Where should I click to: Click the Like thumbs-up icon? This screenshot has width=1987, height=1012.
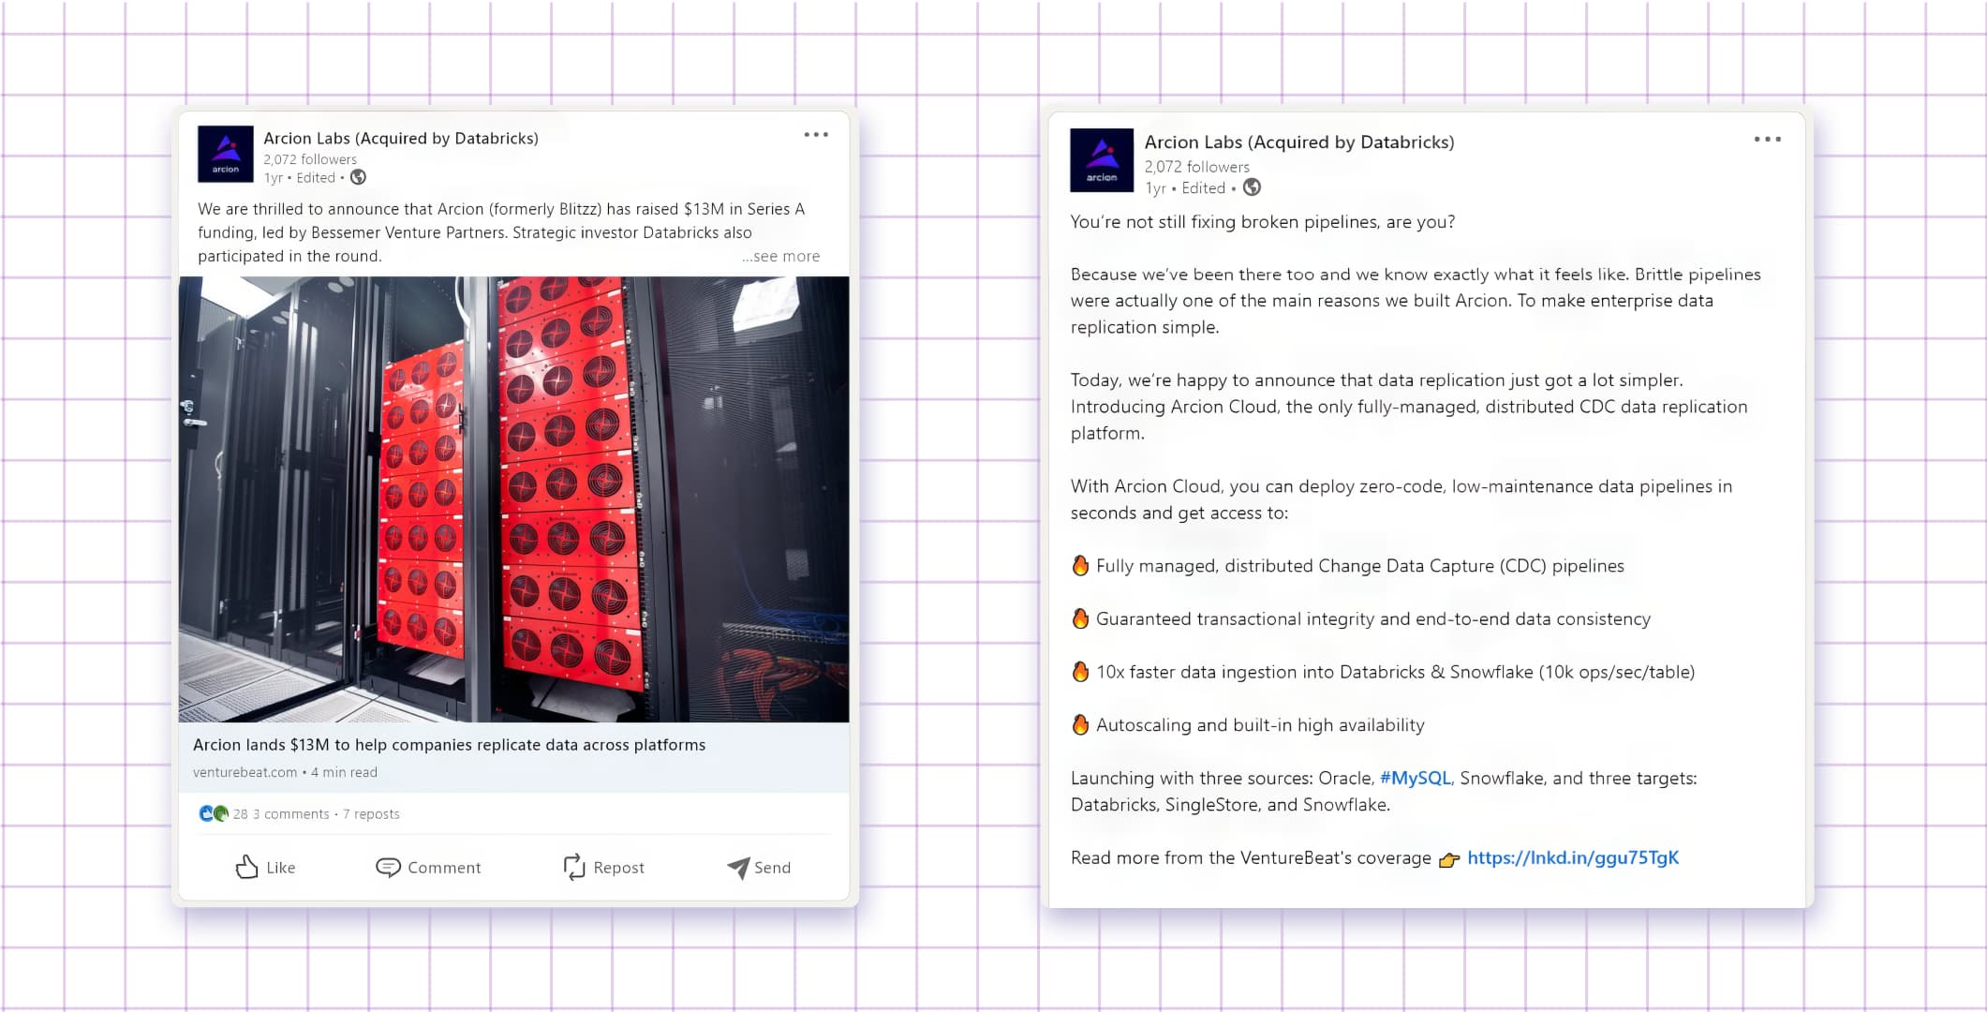246,867
